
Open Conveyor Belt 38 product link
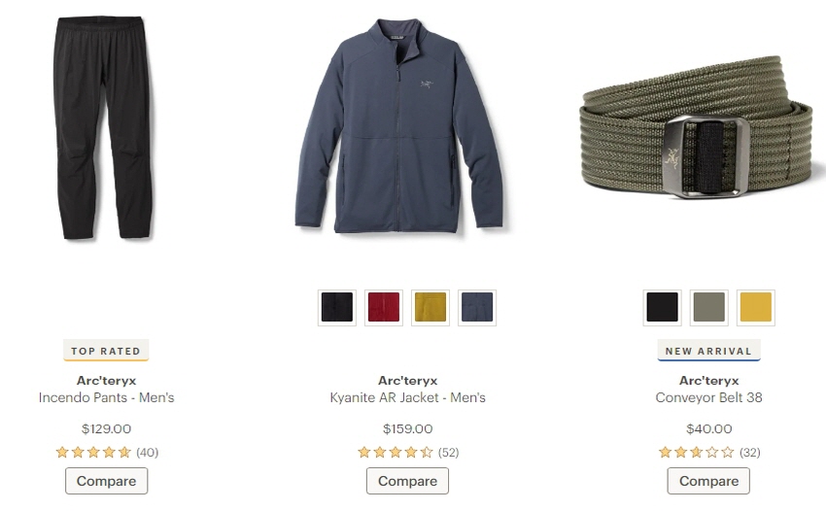[x=709, y=397]
